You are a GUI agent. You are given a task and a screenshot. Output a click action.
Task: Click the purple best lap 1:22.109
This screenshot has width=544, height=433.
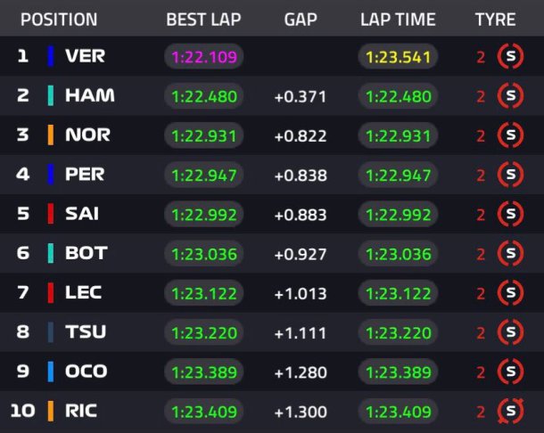(204, 56)
